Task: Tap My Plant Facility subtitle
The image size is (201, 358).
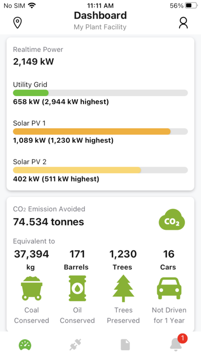Action: [100, 27]
